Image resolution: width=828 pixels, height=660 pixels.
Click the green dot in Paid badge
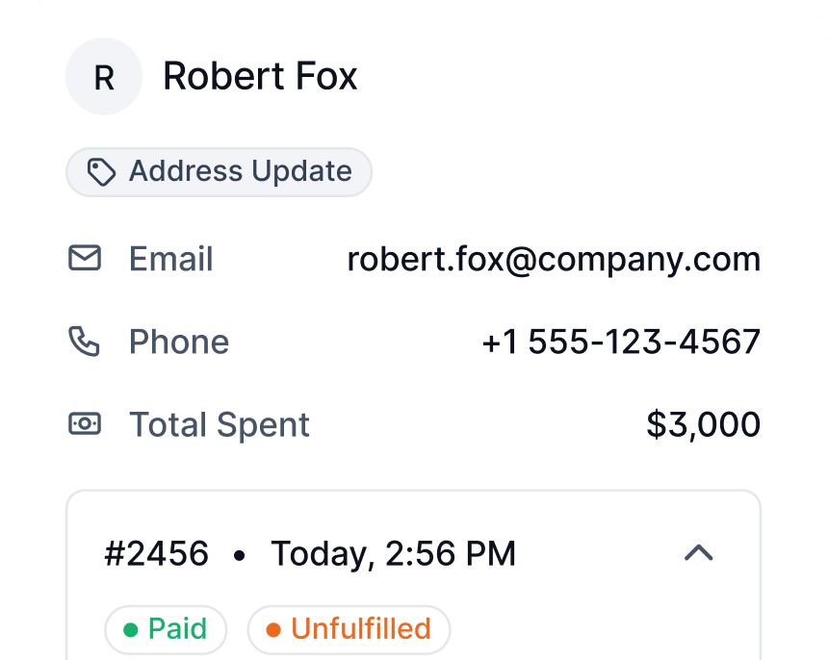(x=130, y=629)
